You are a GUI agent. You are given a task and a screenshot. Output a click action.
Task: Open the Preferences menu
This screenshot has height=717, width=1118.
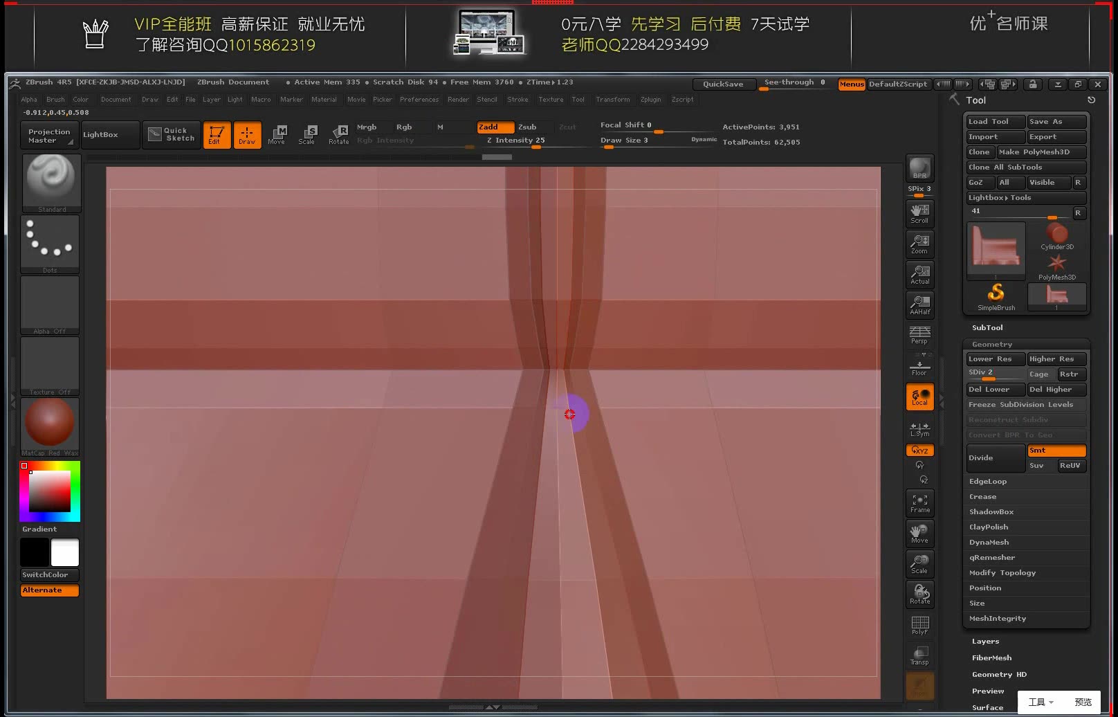click(x=419, y=99)
